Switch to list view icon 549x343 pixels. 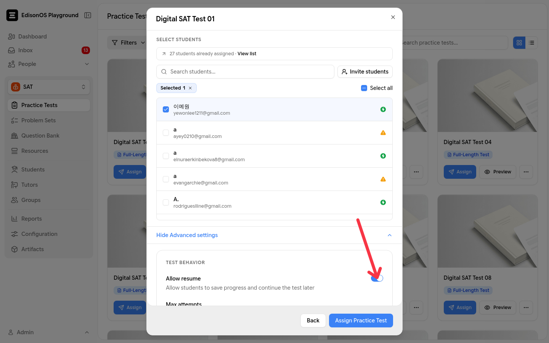coord(531,43)
